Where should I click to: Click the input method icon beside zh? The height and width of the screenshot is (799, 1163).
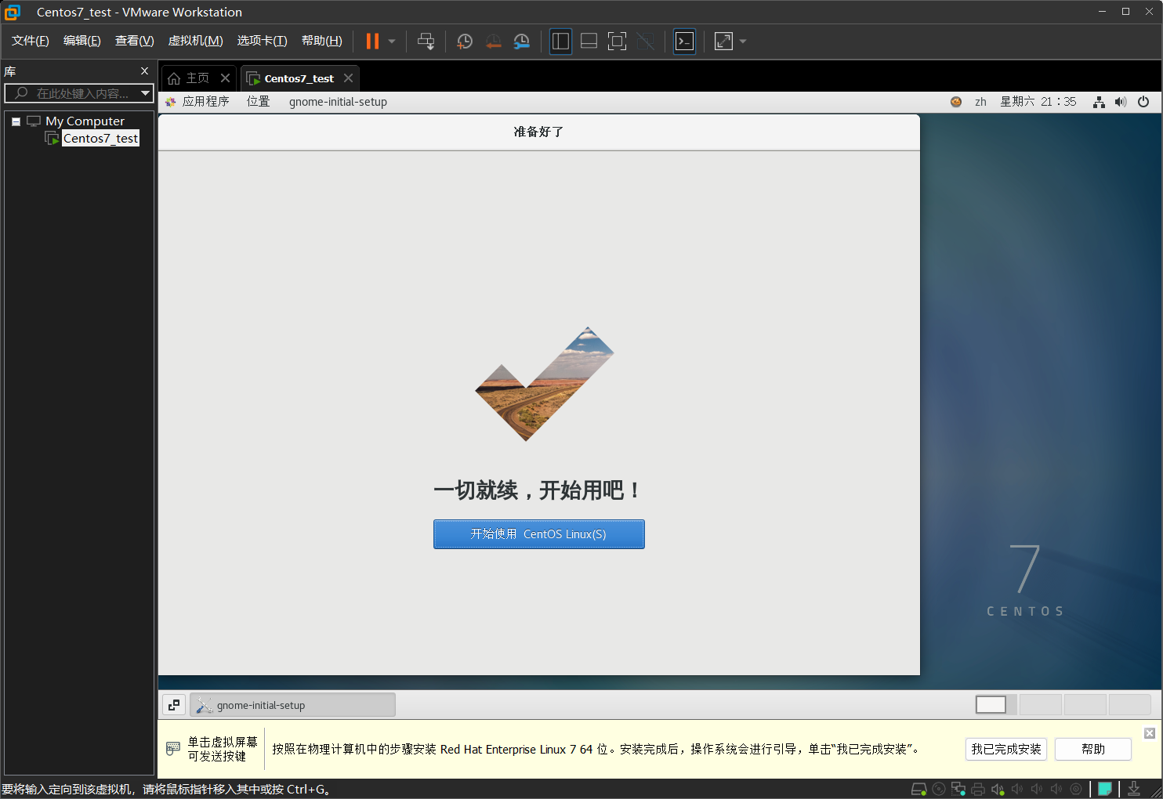click(x=956, y=102)
